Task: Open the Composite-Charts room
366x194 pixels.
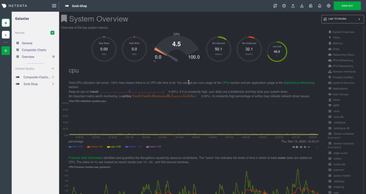Action: tap(34, 50)
